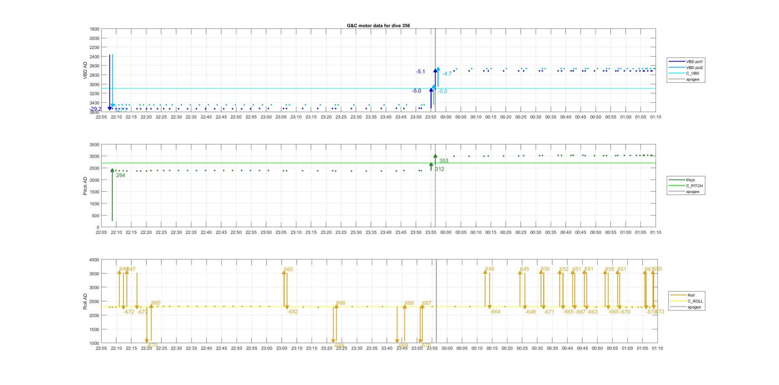Click apogee entry in the VBD legend

click(x=686, y=79)
